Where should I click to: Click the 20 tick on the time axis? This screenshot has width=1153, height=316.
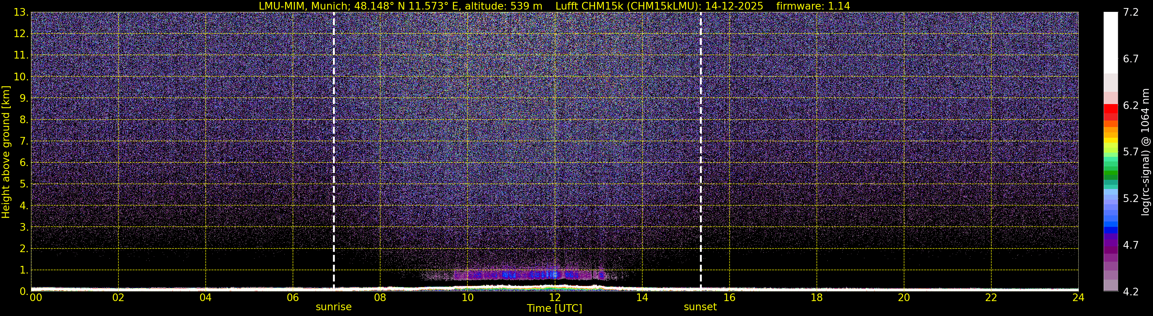(904, 298)
